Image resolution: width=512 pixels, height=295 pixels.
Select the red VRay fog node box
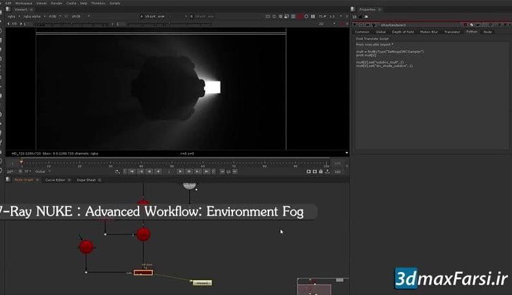[x=143, y=272]
